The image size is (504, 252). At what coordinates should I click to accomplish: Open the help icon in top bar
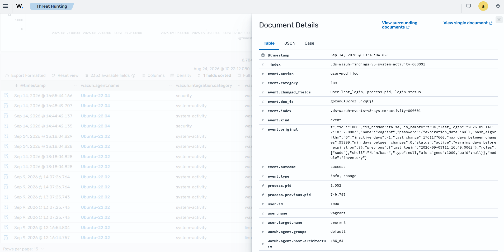(x=498, y=6)
